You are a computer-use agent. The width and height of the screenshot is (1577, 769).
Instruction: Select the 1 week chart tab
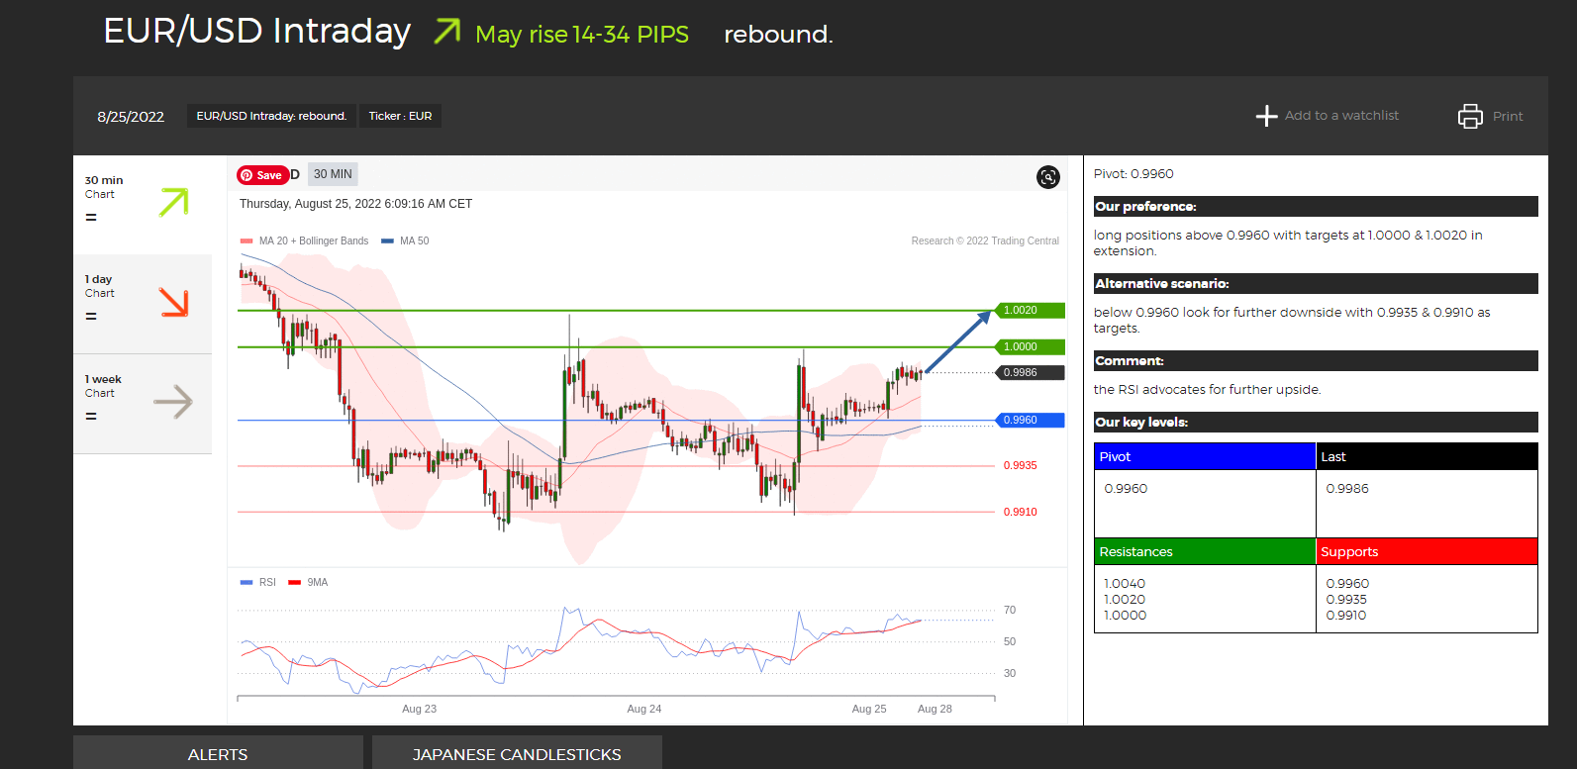(143, 404)
